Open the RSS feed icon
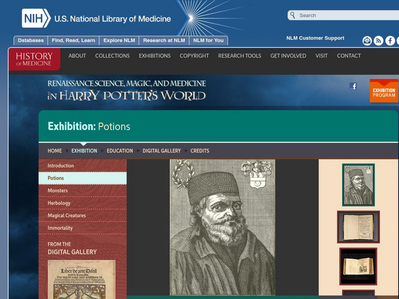 [379, 41]
